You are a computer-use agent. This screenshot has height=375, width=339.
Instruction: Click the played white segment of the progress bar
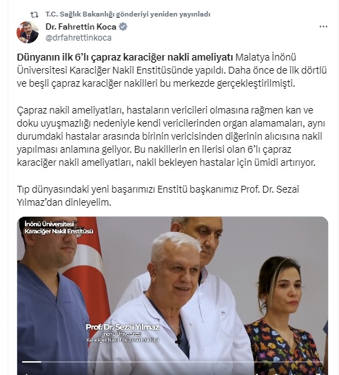(x=32, y=362)
